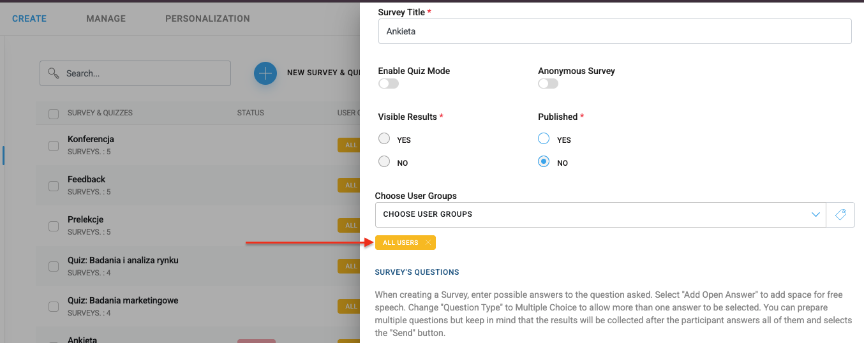This screenshot has width=864, height=343.
Task: Select NO under Published
Action: coord(544,162)
